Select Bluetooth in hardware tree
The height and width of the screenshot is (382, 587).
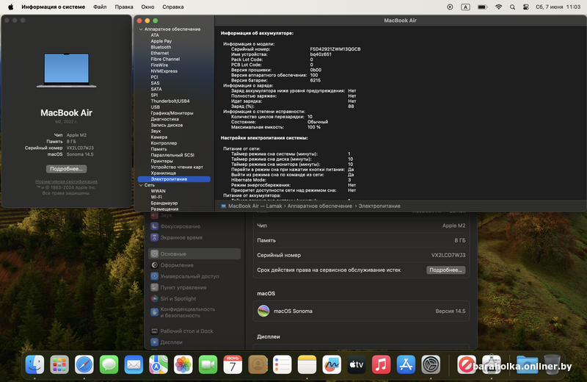[161, 47]
